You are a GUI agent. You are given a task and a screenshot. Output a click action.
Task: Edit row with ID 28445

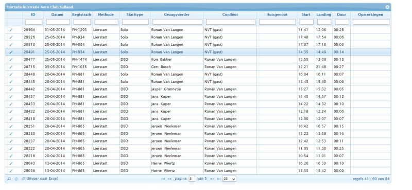(11, 82)
